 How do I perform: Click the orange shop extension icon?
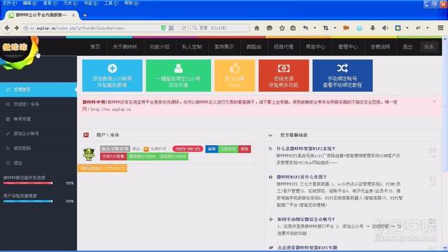[x=346, y=28]
